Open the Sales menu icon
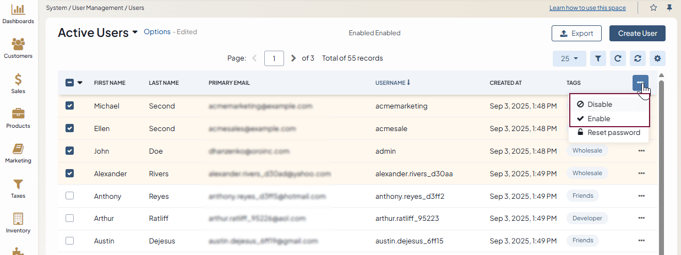Image resolution: width=681 pixels, height=255 pixels. [x=18, y=83]
